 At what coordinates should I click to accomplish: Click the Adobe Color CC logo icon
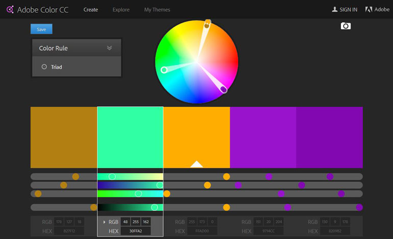pos(10,10)
